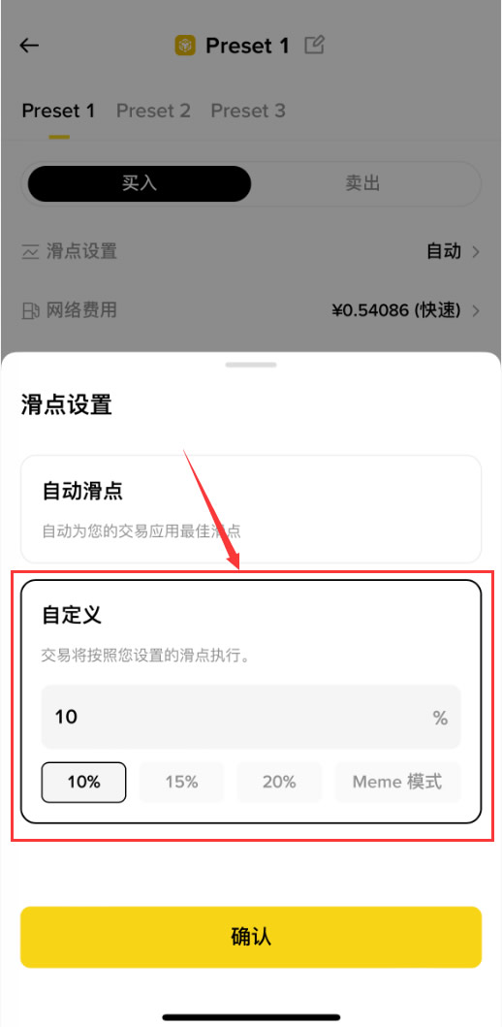Tap the gas pump network fee icon

click(30, 309)
